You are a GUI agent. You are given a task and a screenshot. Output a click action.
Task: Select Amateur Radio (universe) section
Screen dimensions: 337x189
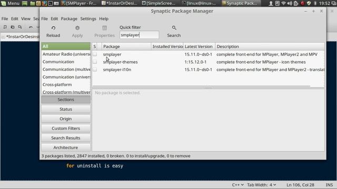coord(66,54)
